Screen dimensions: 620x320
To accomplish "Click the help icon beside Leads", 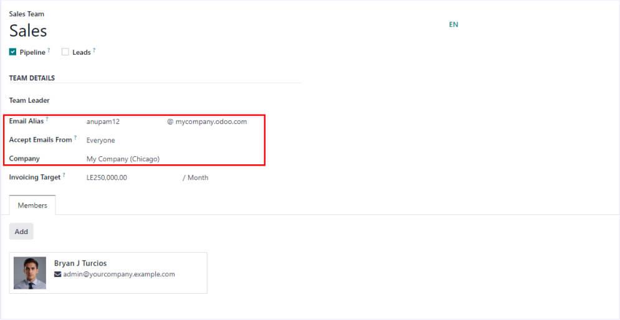I will point(94,50).
